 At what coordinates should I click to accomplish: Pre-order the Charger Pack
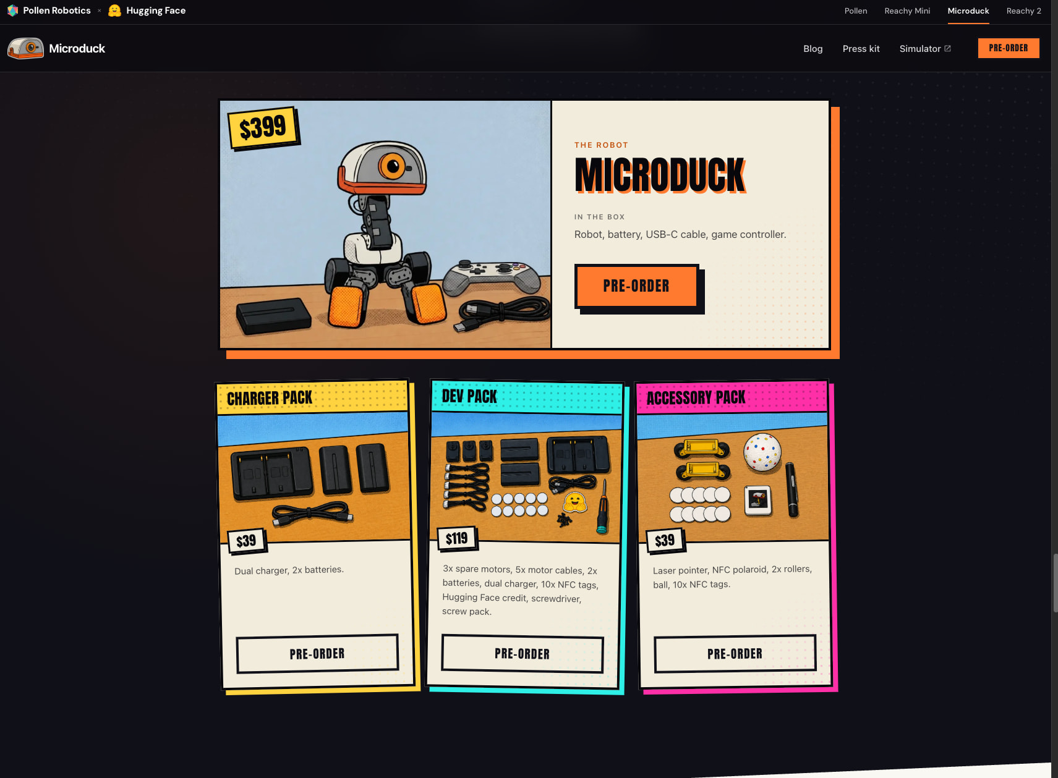[x=317, y=653]
